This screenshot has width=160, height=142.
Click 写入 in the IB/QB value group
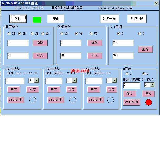click(40, 56)
